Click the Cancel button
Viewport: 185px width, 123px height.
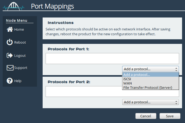pos(146,116)
